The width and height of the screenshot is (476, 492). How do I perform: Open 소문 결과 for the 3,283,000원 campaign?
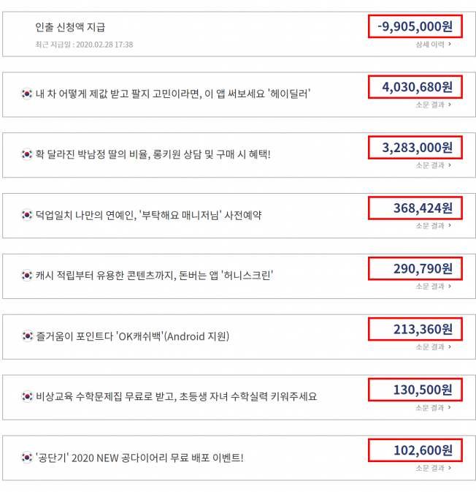(434, 165)
